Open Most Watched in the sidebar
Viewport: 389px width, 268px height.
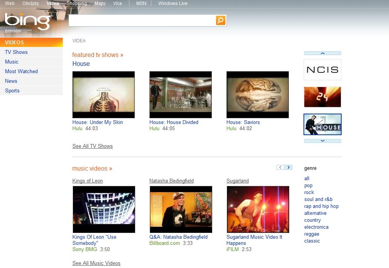click(31, 71)
